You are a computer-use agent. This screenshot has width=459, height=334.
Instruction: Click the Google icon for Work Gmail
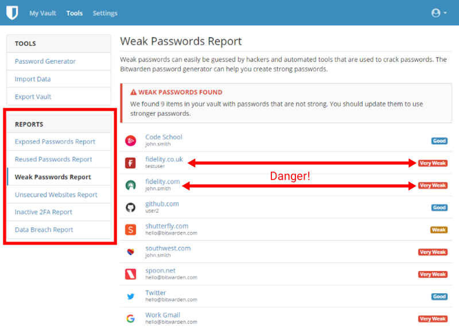[131, 319]
